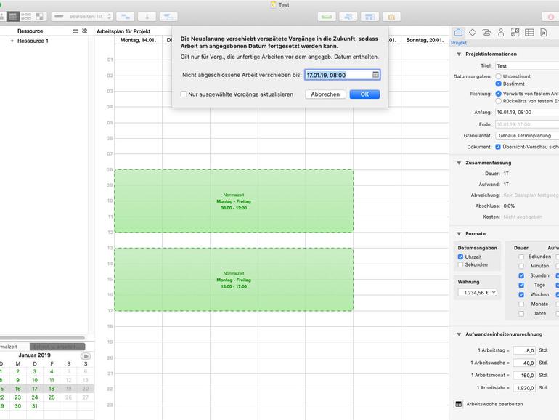Open the Bearbeiten: Ist dropdown
Image resolution: width=559 pixels, height=420 pixels.
tap(82, 17)
